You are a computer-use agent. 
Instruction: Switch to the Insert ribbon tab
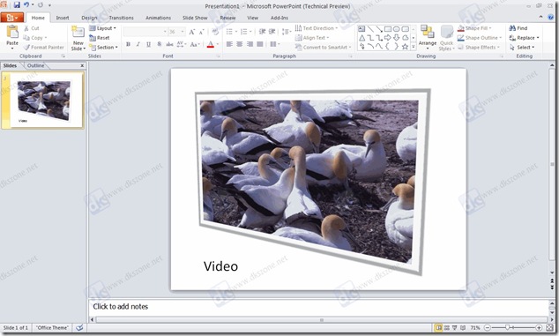(63, 18)
